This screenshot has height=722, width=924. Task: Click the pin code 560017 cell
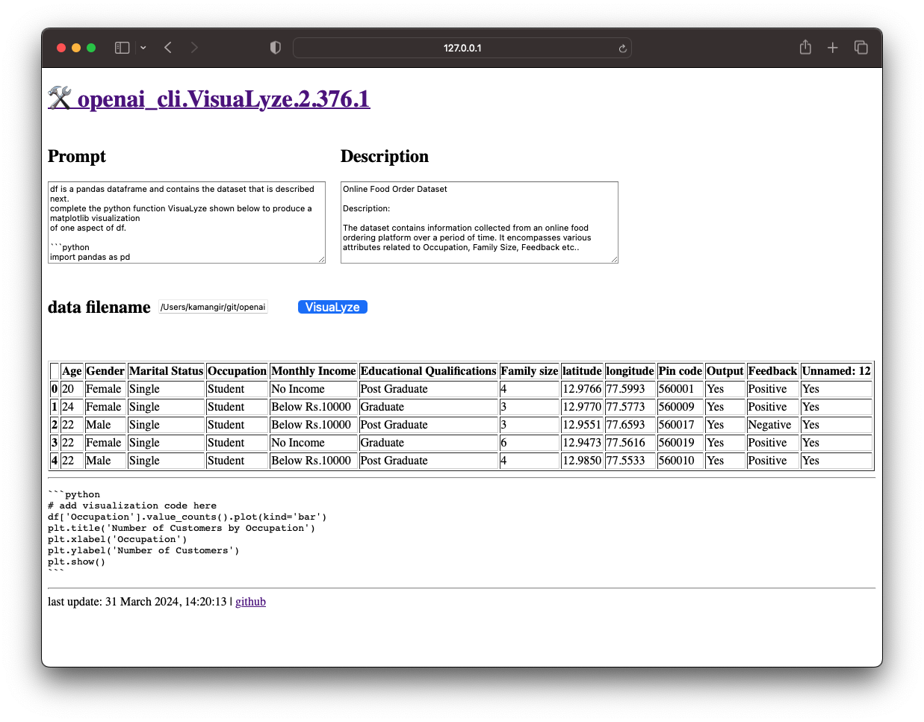[680, 425]
